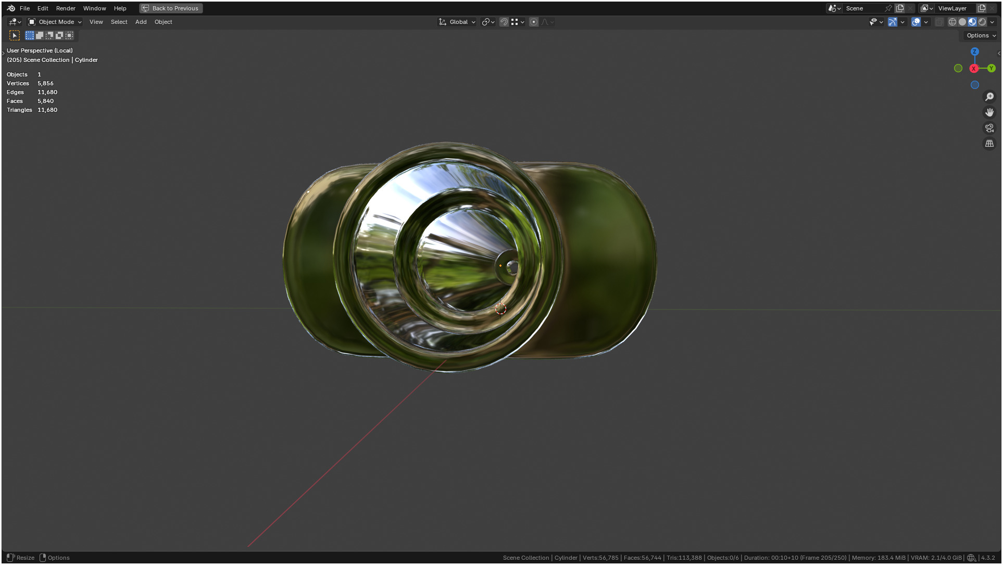The width and height of the screenshot is (1003, 565).
Task: Toggle proportional editing
Action: tap(533, 22)
